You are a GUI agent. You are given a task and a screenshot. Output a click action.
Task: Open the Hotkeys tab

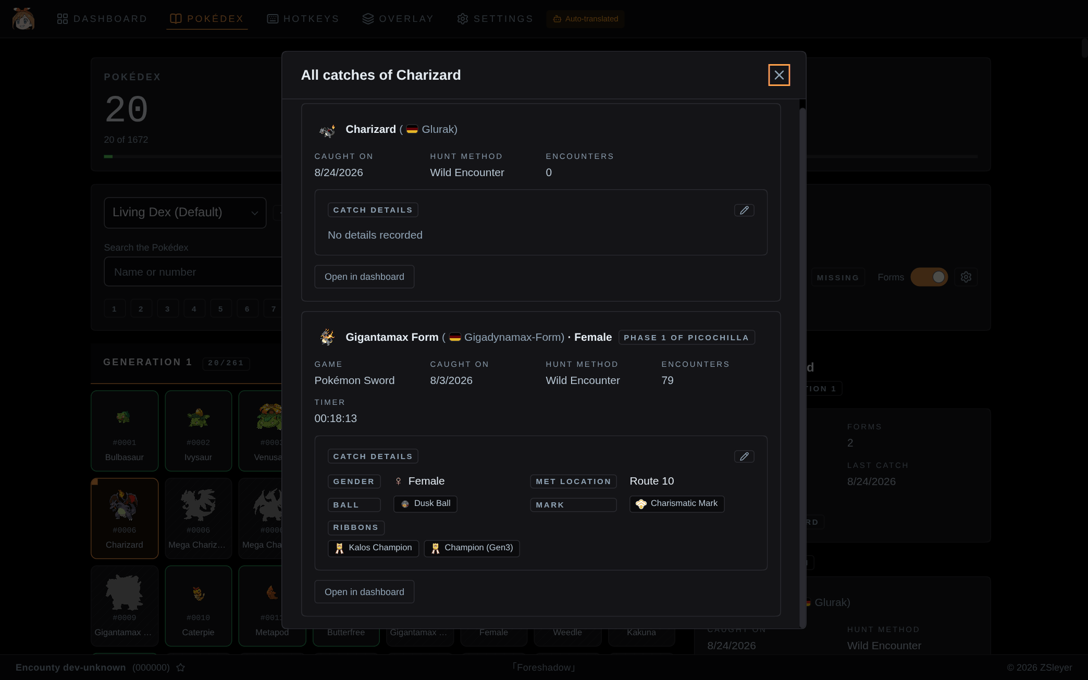(x=303, y=19)
